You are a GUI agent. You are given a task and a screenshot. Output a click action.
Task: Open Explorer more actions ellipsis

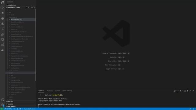click(x=33, y=2)
